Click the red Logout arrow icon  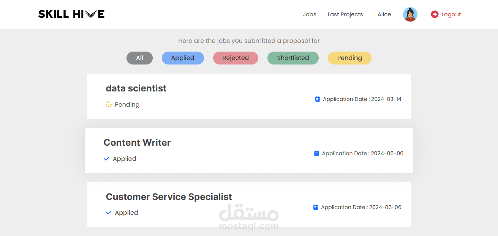pyautogui.click(x=434, y=14)
